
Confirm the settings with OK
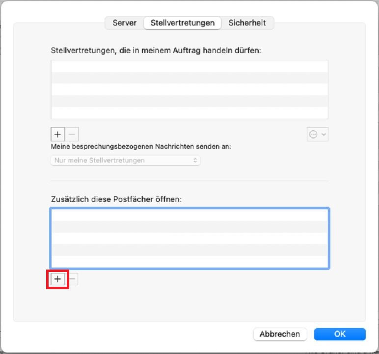pyautogui.click(x=340, y=334)
